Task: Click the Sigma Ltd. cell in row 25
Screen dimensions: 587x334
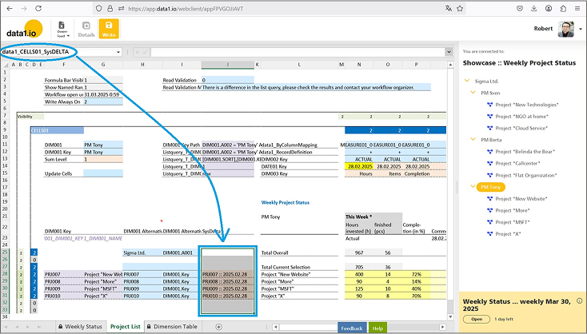Action: pos(142,252)
